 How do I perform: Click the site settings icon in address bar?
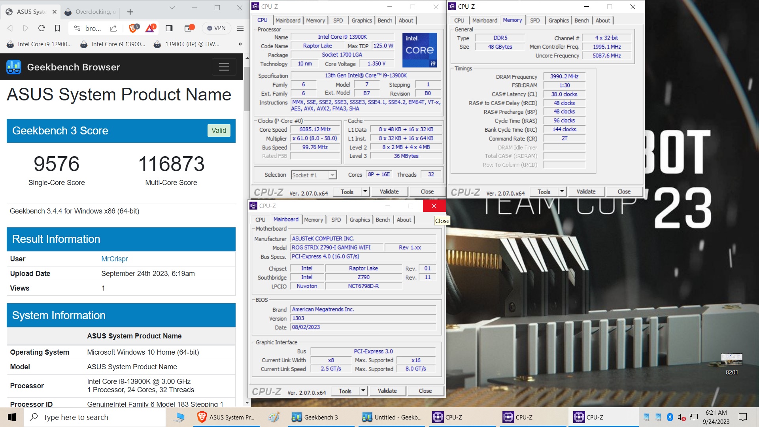tap(77, 28)
